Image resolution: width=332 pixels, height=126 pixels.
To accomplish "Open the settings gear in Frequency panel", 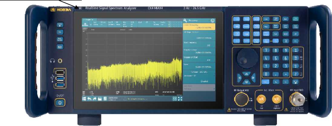I will point(212,21).
